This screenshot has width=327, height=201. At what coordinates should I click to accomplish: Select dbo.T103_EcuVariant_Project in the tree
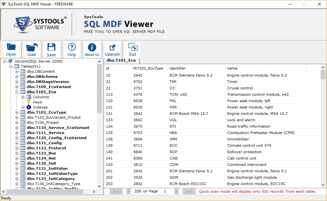click(x=54, y=117)
